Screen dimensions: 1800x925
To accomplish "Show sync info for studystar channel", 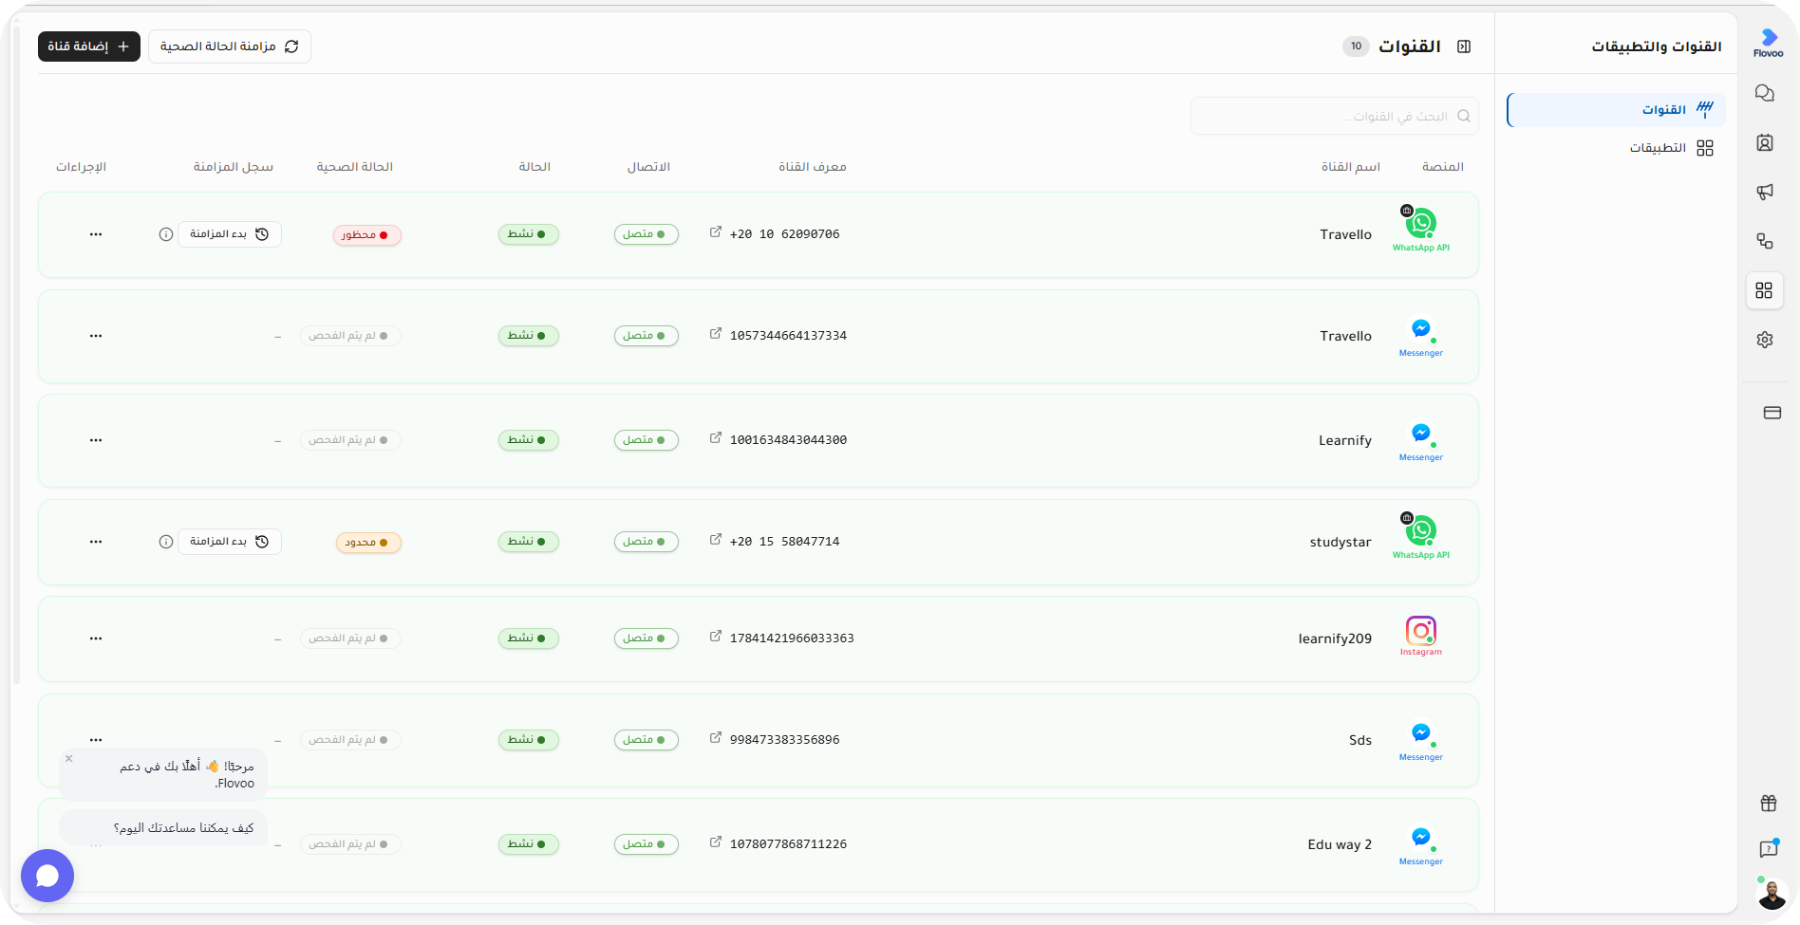I will click(x=166, y=542).
